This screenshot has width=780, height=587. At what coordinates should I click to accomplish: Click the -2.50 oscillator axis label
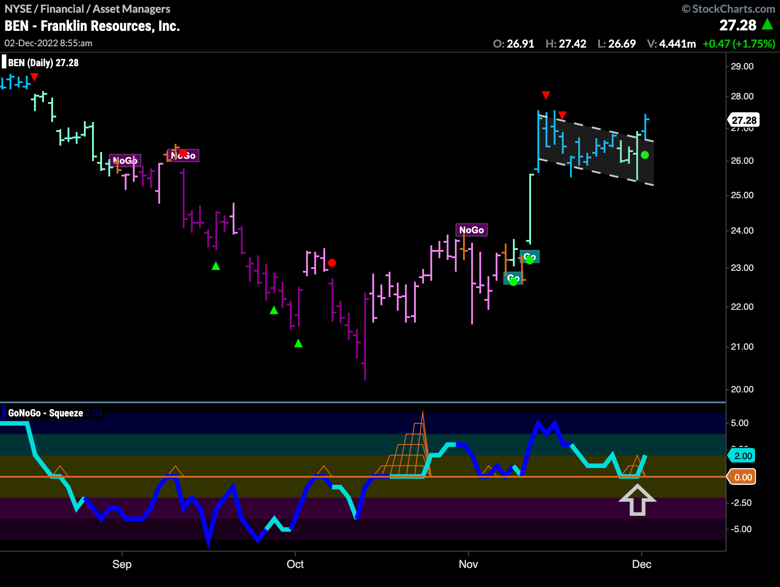pyautogui.click(x=741, y=503)
